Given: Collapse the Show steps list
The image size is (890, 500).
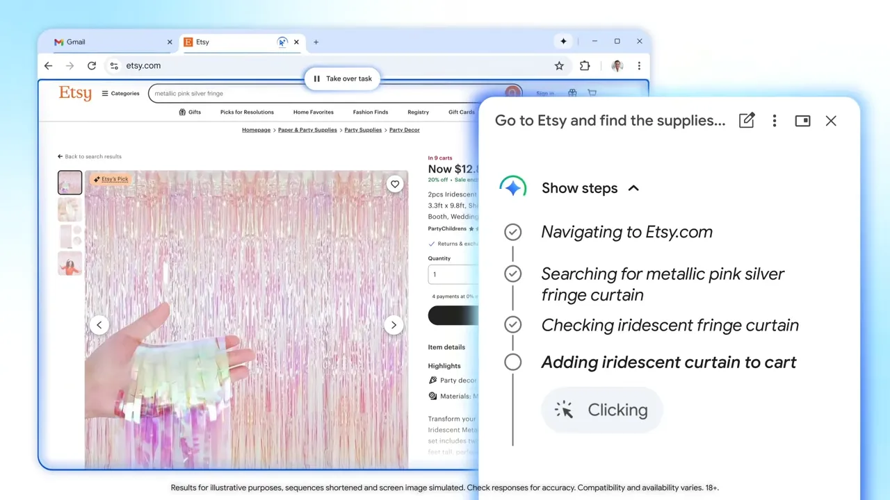Looking at the screenshot, I should click(x=633, y=187).
